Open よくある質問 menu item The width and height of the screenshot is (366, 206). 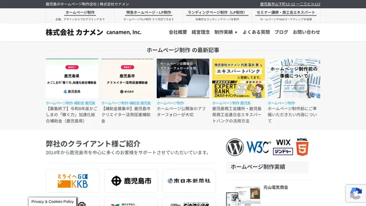pyautogui.click(x=256, y=32)
